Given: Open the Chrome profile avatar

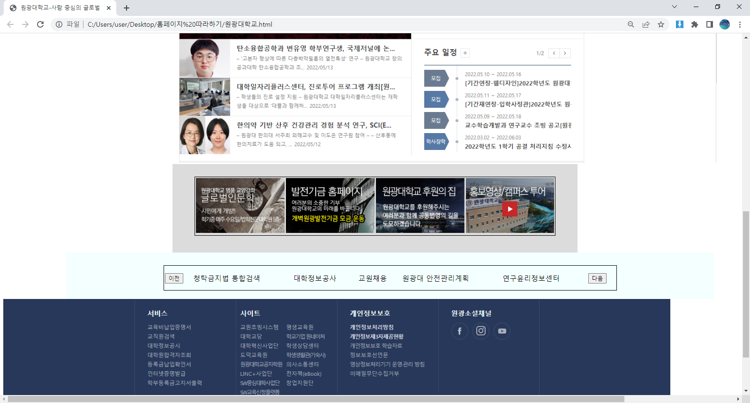Looking at the screenshot, I should [725, 24].
